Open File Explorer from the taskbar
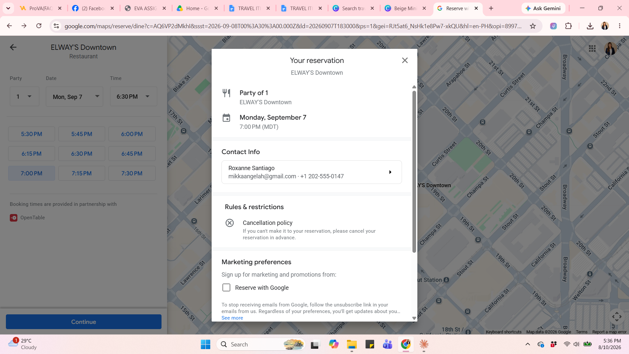 [x=352, y=344]
